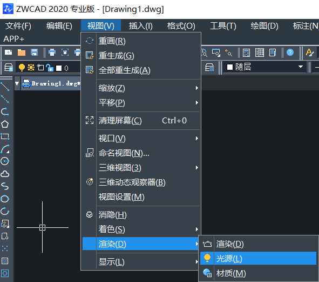Click 渲染(D) in the render submenu
This screenshot has height=282, width=319.
click(259, 244)
